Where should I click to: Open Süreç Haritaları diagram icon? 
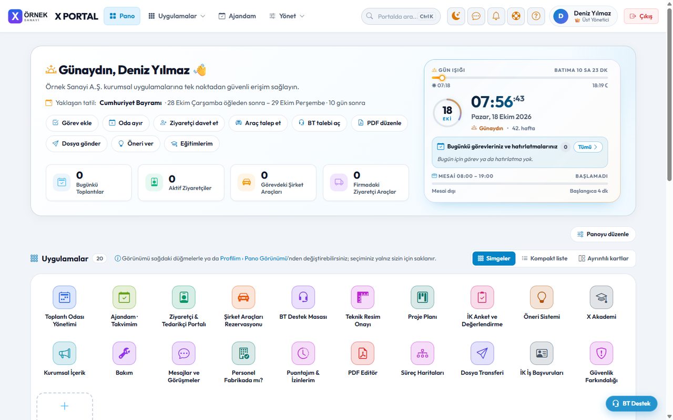[x=422, y=353]
